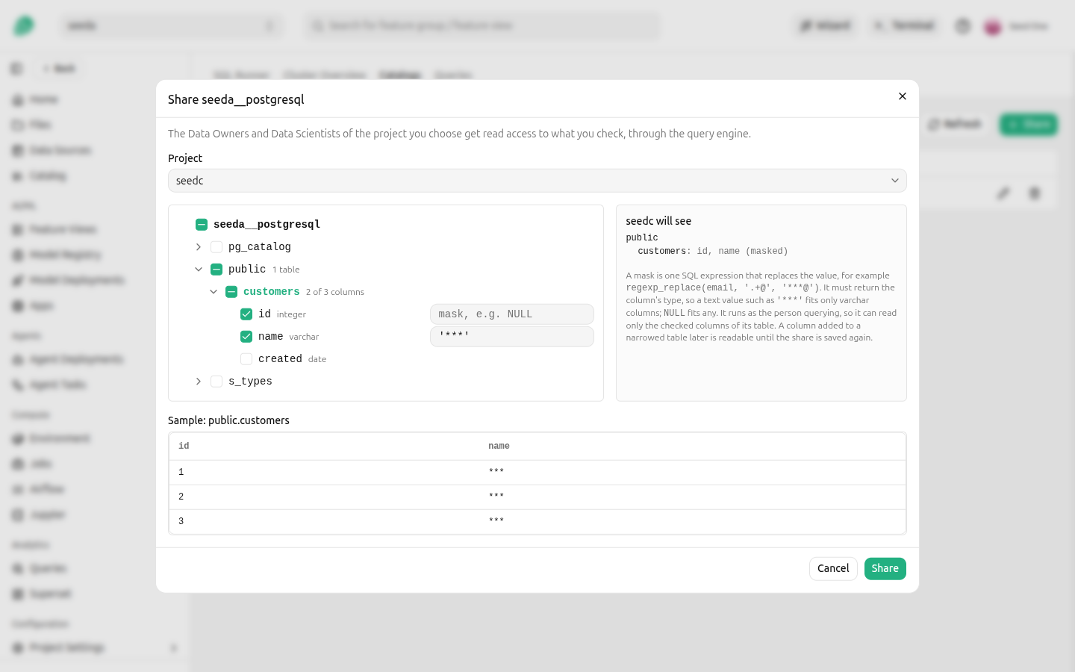The image size is (1075, 672).
Task: Edit the mask expression for name column
Action: click(x=512, y=337)
